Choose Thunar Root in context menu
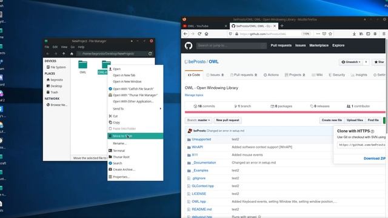388x218 pixels. [x=135, y=157]
